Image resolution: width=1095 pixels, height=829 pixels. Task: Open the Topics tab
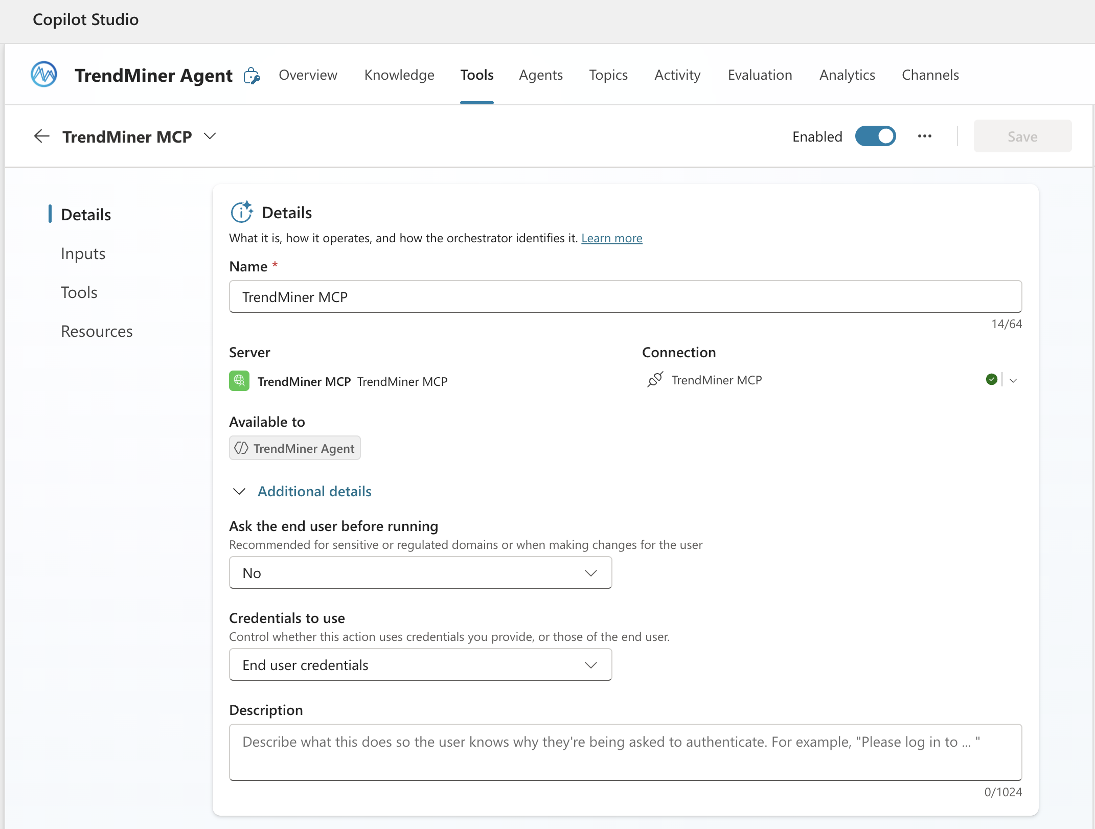point(608,75)
